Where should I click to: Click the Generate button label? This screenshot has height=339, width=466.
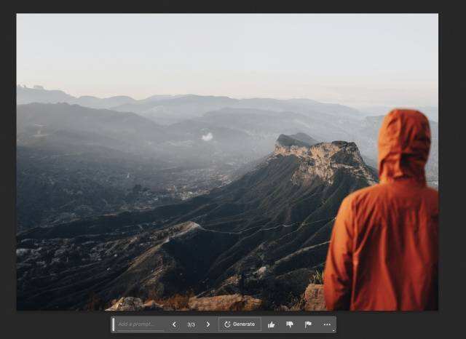[244, 324]
